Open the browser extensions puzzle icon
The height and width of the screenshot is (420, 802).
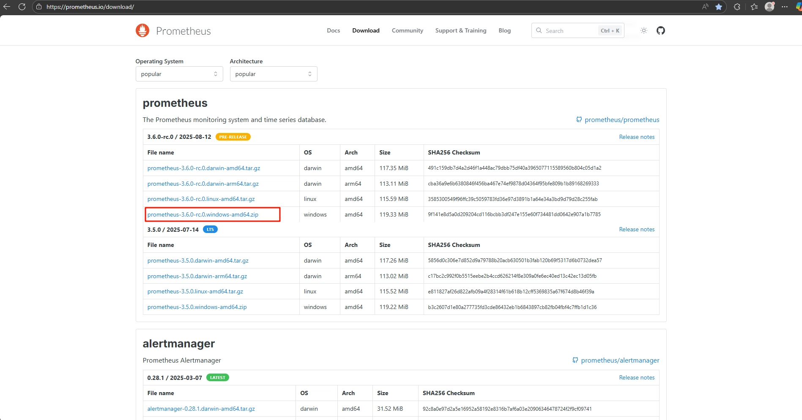tap(737, 7)
